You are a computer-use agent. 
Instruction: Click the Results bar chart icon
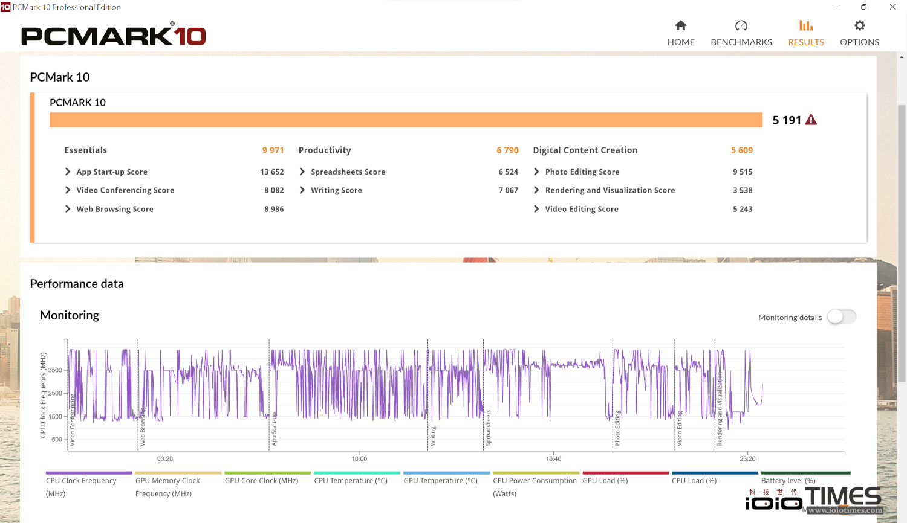point(806,25)
